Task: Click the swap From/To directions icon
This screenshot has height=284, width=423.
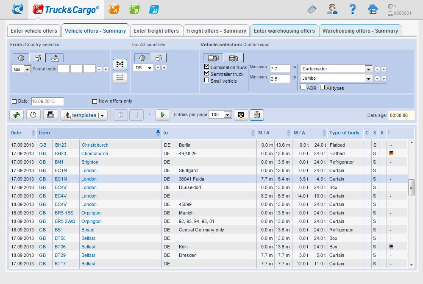Action: pos(120,64)
